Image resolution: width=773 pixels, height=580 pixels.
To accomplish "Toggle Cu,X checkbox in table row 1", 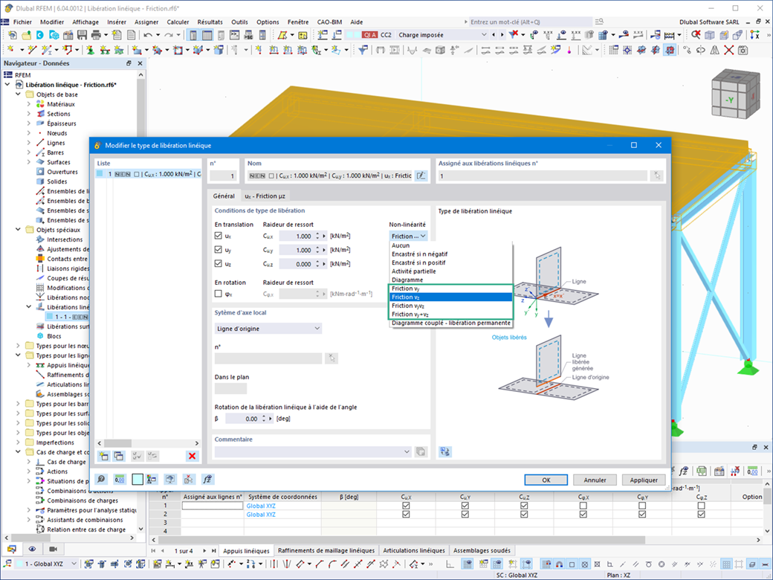I will (x=406, y=506).
